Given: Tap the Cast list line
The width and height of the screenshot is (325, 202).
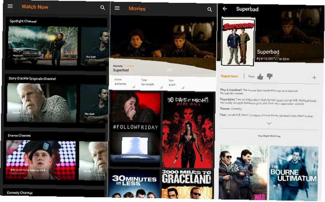Looking at the screenshot, I should [266, 115].
